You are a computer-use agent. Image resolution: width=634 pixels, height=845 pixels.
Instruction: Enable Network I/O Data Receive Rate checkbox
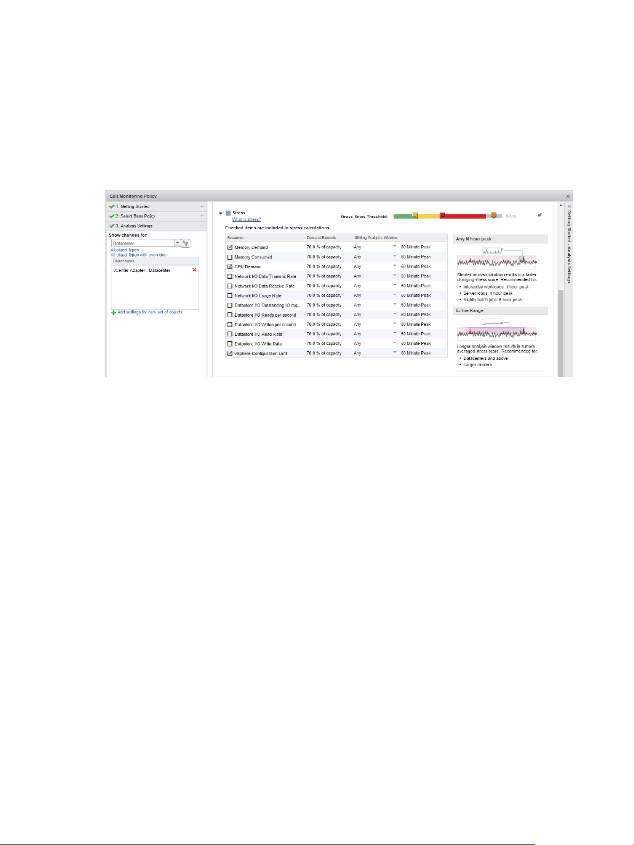[x=230, y=286]
